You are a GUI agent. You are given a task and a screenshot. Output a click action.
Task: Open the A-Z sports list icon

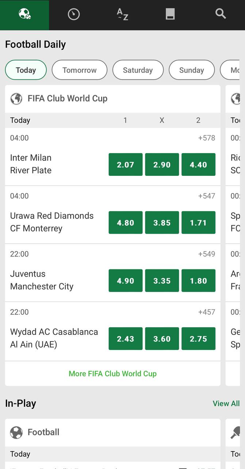tap(122, 14)
